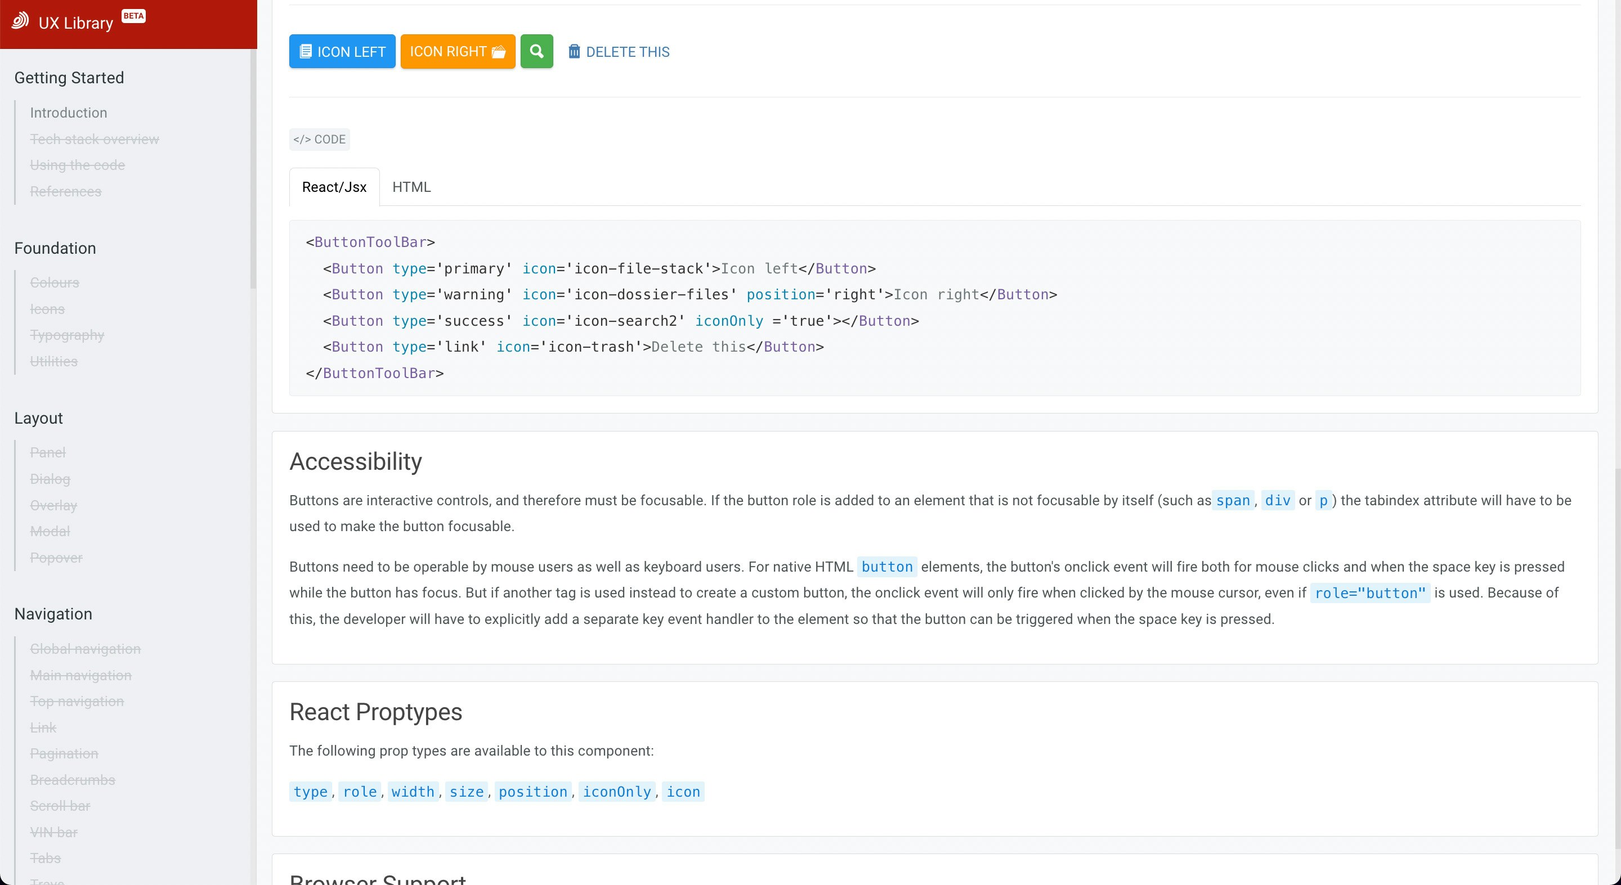1621x885 pixels.
Task: Toggle the CODE section collapsed
Action: (320, 139)
